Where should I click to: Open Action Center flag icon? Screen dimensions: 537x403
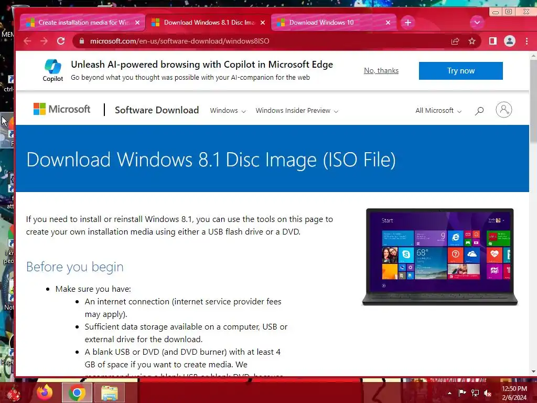coord(463,393)
